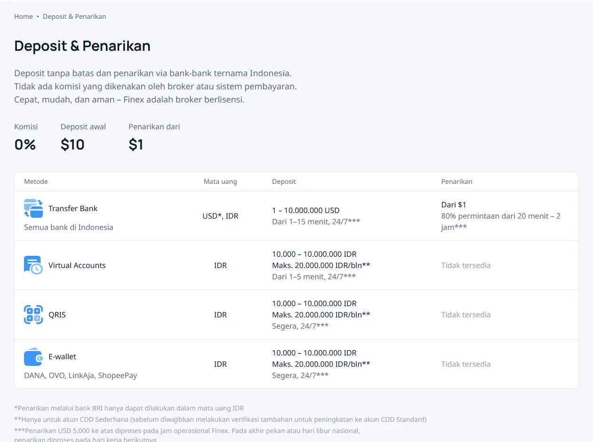Click the QRIS code icon

click(33, 315)
